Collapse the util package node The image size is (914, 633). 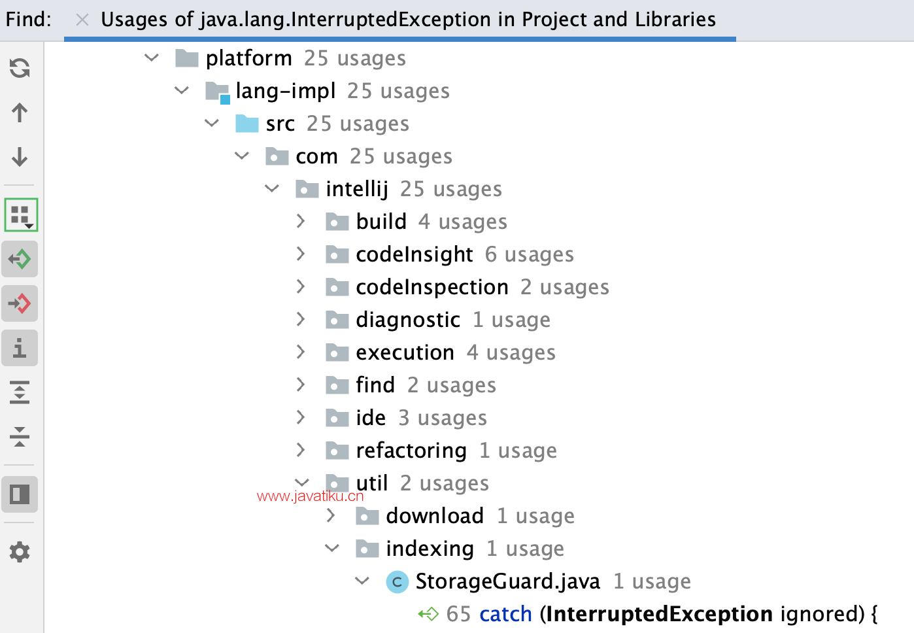coord(302,483)
